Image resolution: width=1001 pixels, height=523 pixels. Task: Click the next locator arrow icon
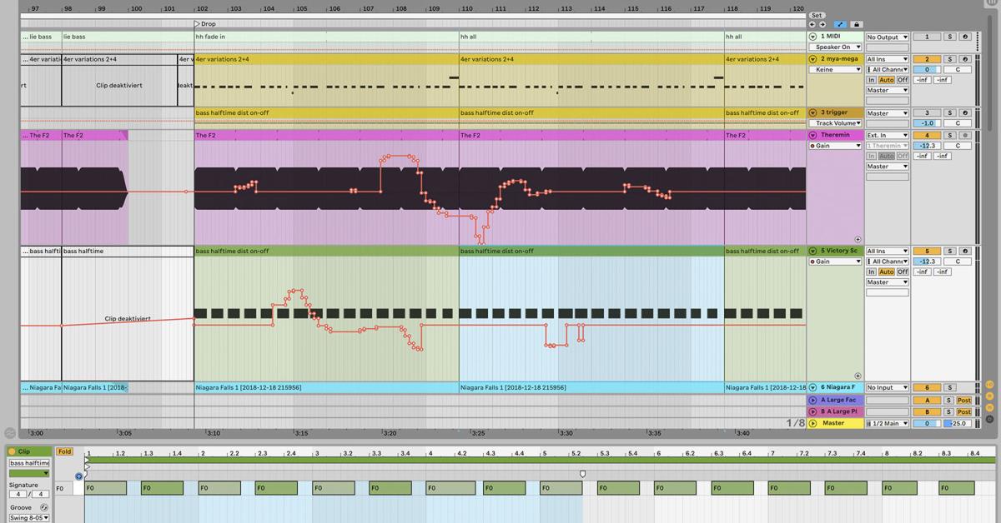coord(823,24)
